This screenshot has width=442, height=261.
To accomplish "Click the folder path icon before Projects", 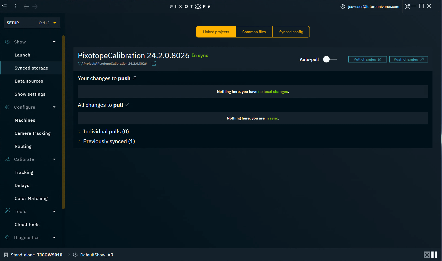I will (x=80, y=64).
